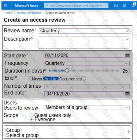Open the hamburger portal menu
Image resolution: width=137 pixels, height=140 pixels.
point(5,5)
